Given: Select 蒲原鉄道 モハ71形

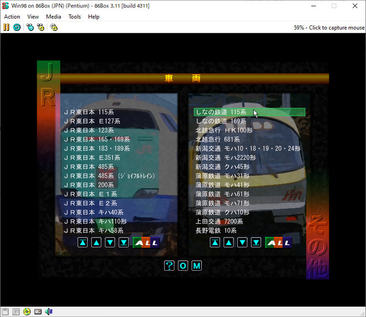Looking at the screenshot, I should [x=222, y=203].
